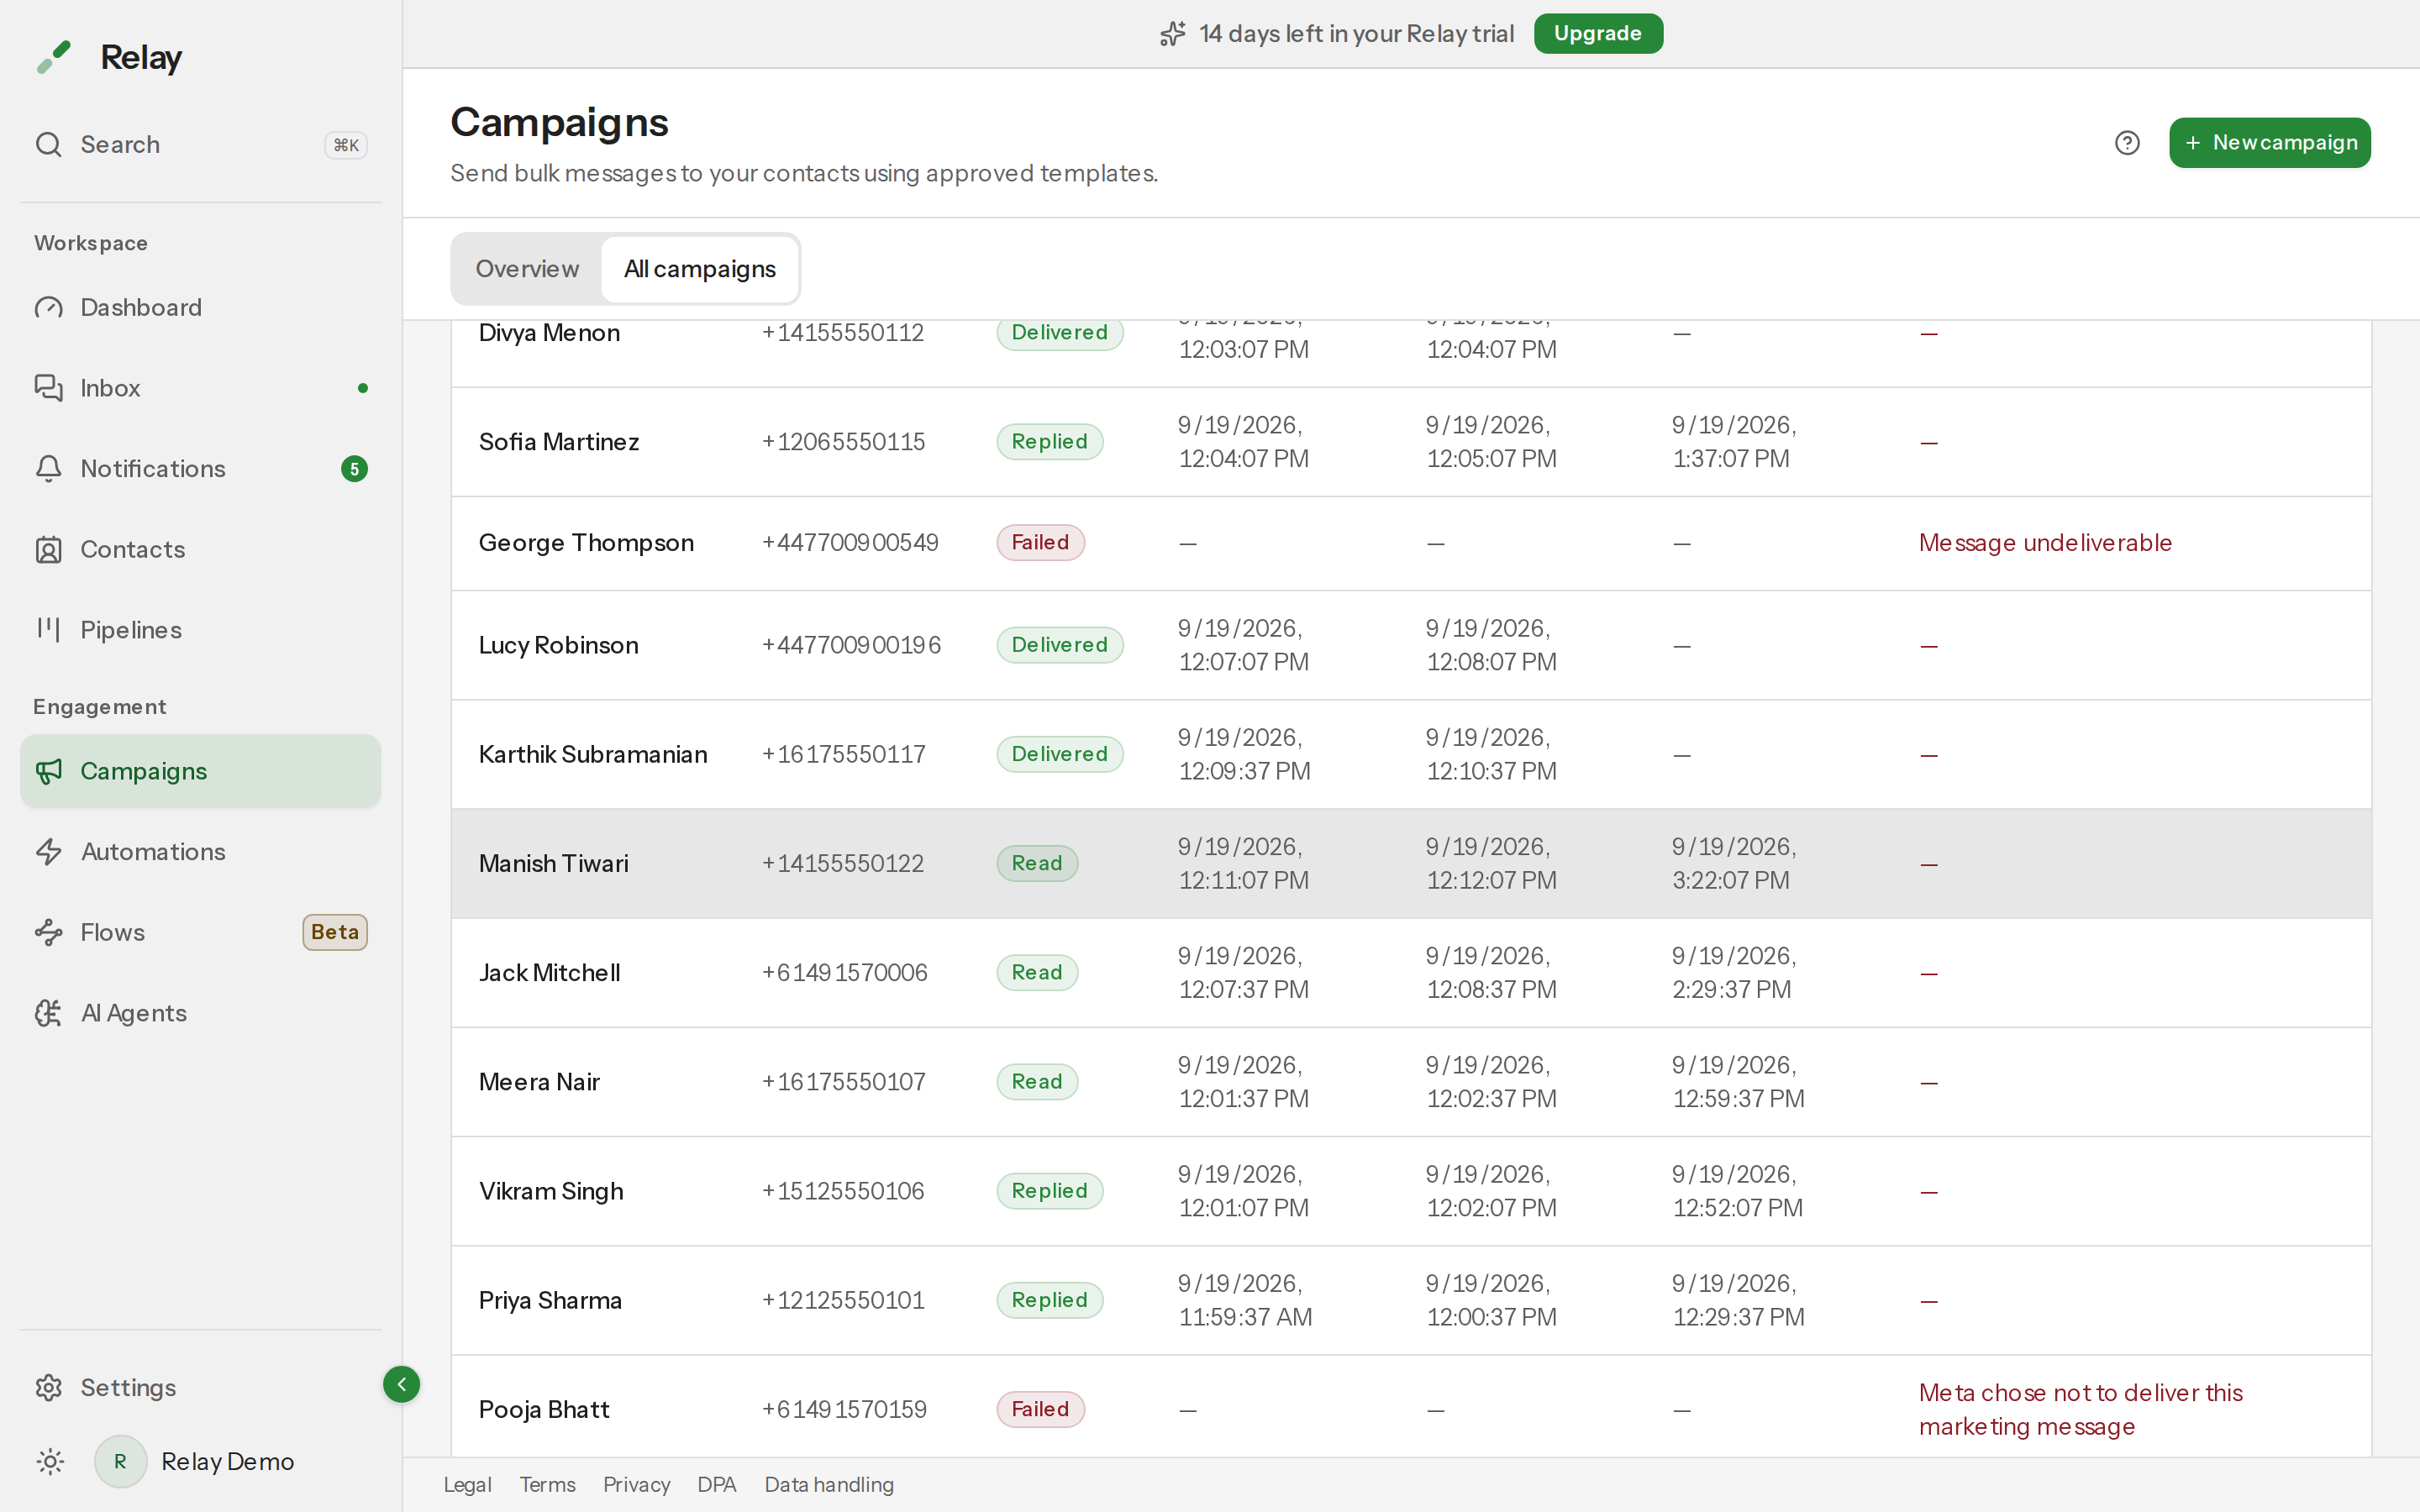Open the Privacy footer link

point(636,1484)
